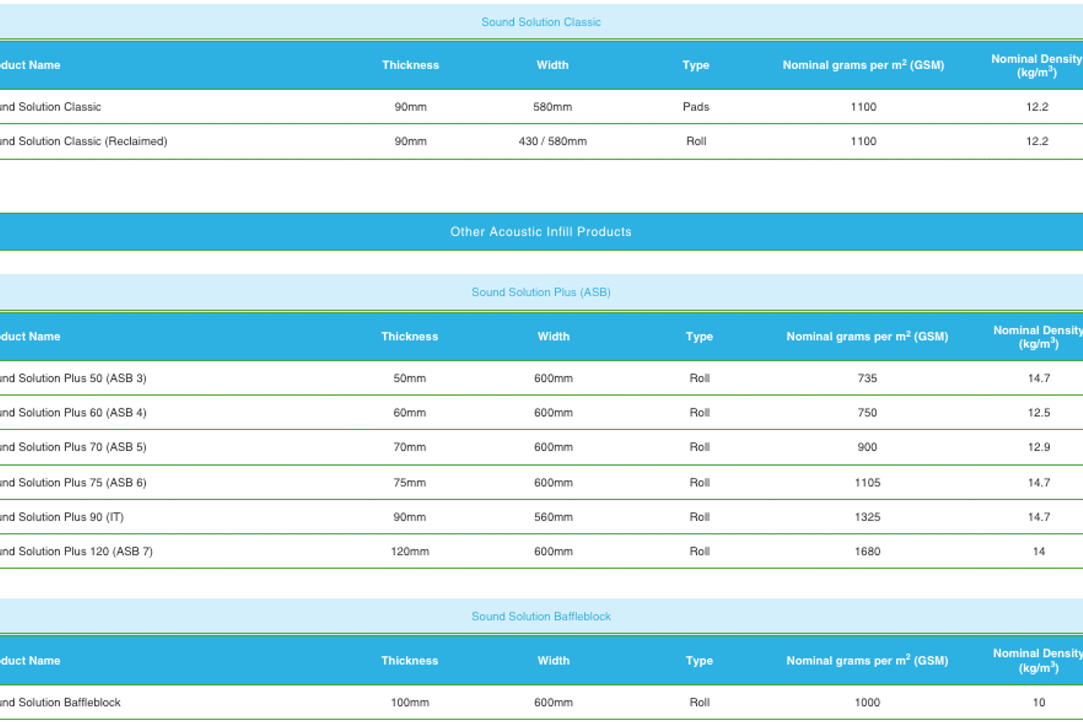
Task: Select the 580mm width cell
Action: (x=553, y=107)
